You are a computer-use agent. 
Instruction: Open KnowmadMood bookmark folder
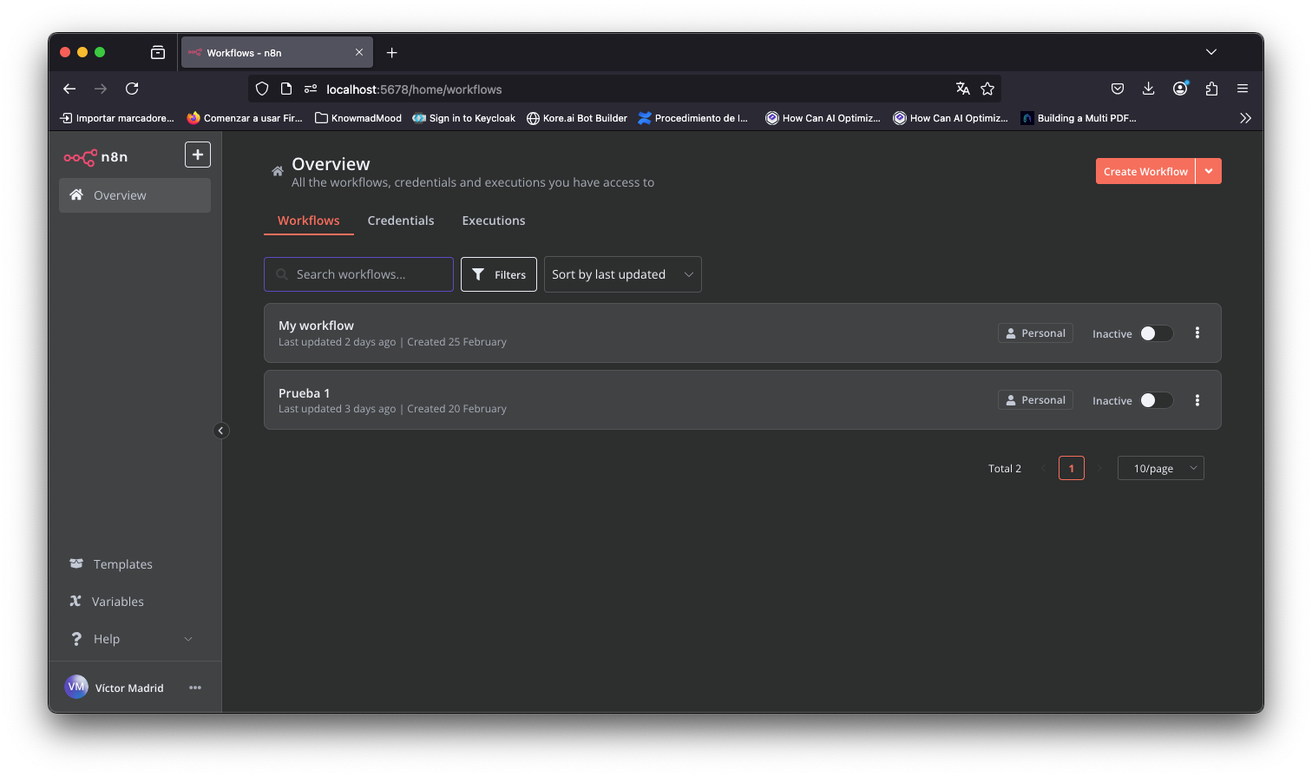358,118
